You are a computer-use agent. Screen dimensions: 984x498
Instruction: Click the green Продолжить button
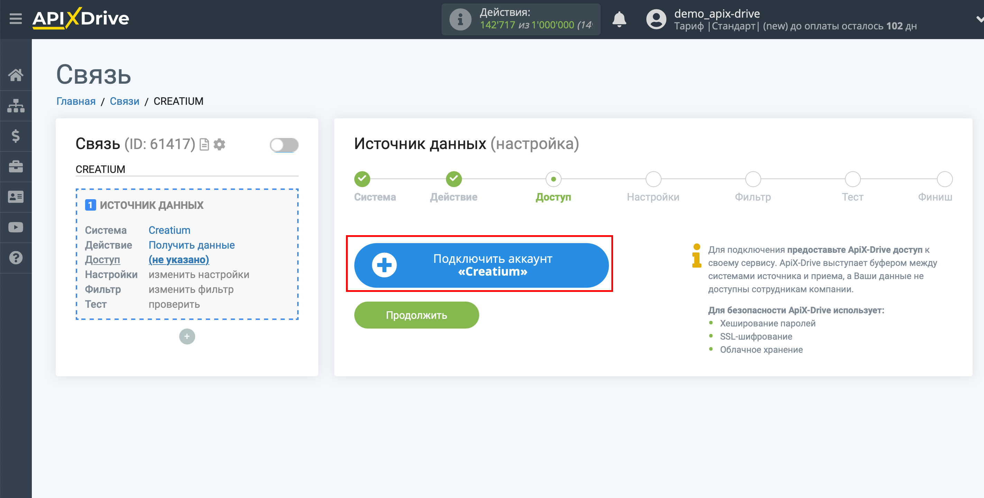pos(416,315)
